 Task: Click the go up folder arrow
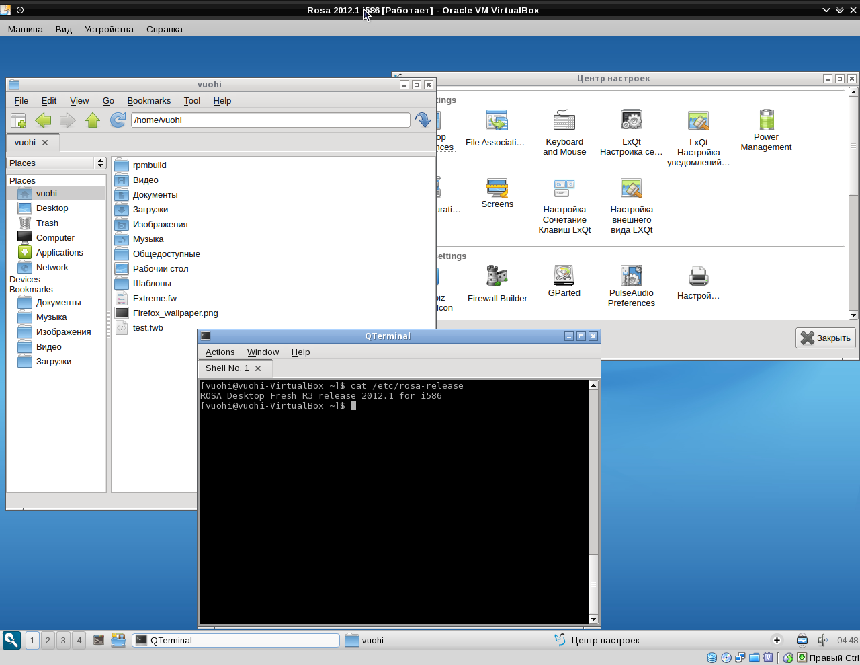(x=93, y=120)
